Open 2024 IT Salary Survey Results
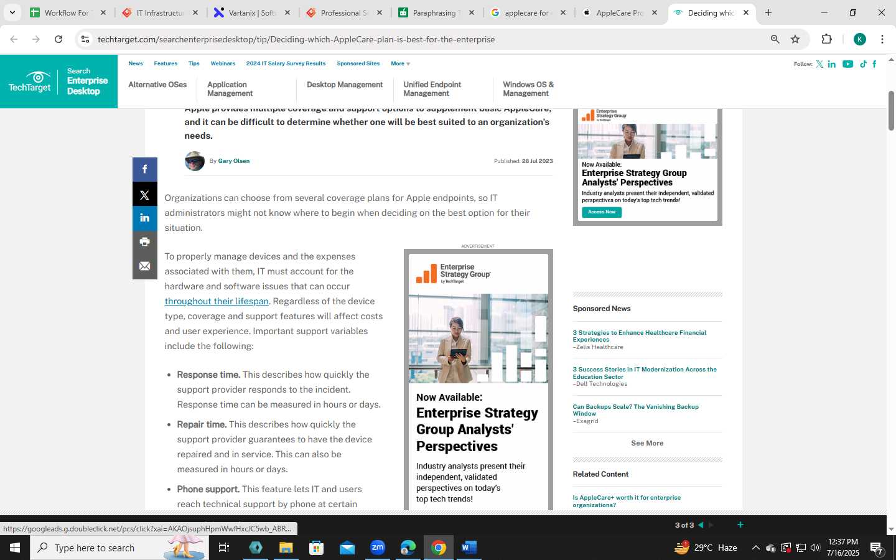 coord(286,63)
